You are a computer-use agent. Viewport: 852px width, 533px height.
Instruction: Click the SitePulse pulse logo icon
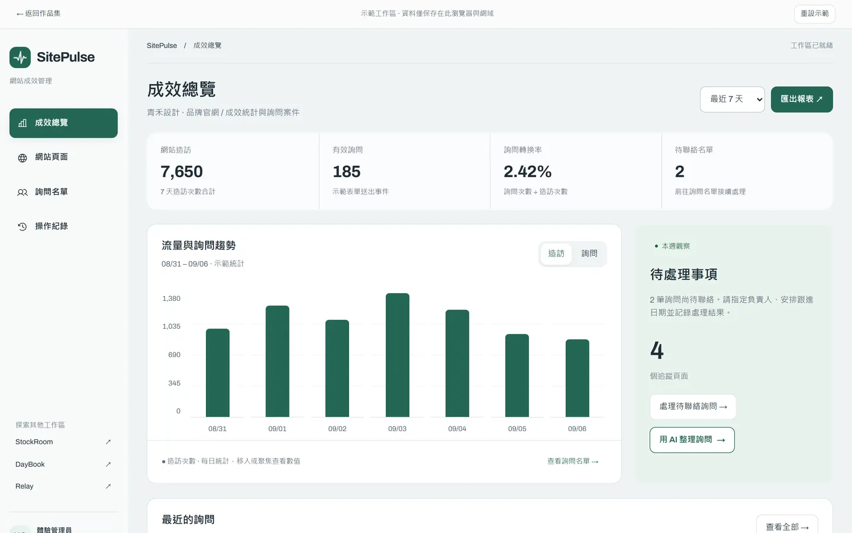[20, 57]
